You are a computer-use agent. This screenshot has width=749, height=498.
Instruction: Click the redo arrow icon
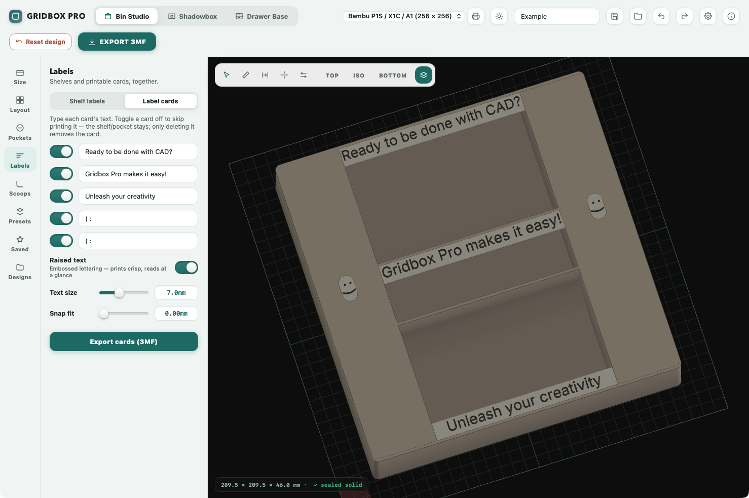(x=685, y=16)
